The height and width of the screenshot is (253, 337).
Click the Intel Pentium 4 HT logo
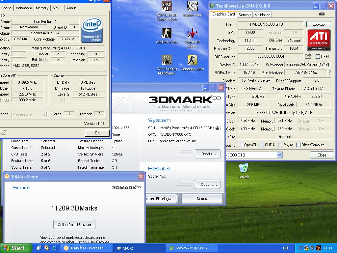(x=92, y=30)
